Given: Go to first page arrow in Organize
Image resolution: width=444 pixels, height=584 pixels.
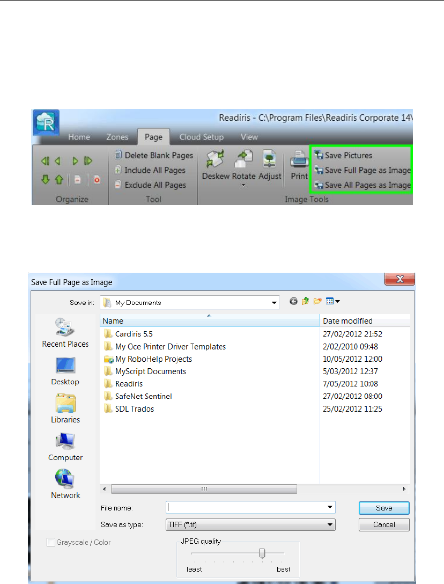Looking at the screenshot, I should [46, 161].
